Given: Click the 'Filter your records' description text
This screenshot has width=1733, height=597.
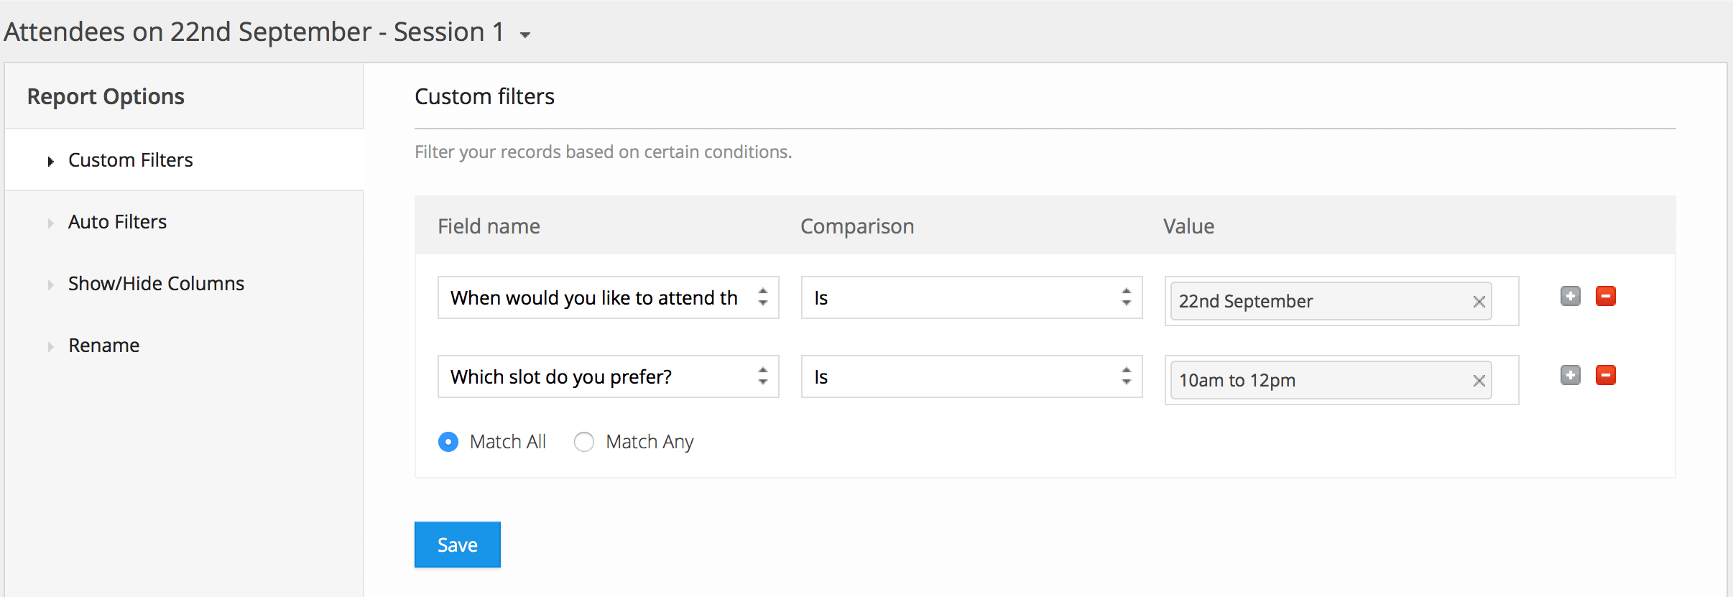Looking at the screenshot, I should tap(603, 152).
